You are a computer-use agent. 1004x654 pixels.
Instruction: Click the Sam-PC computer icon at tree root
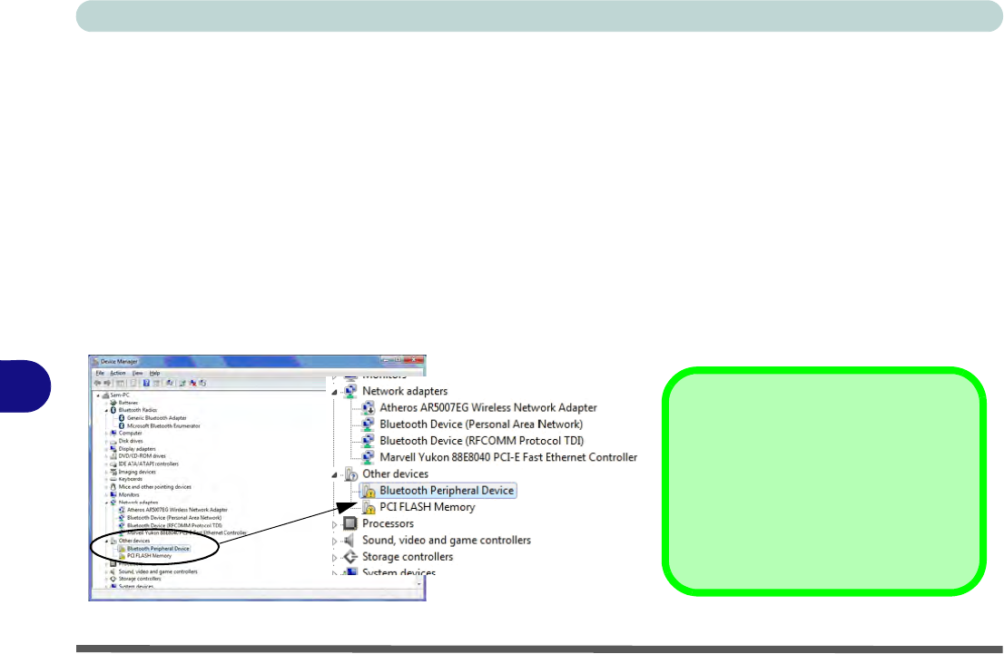[105, 395]
